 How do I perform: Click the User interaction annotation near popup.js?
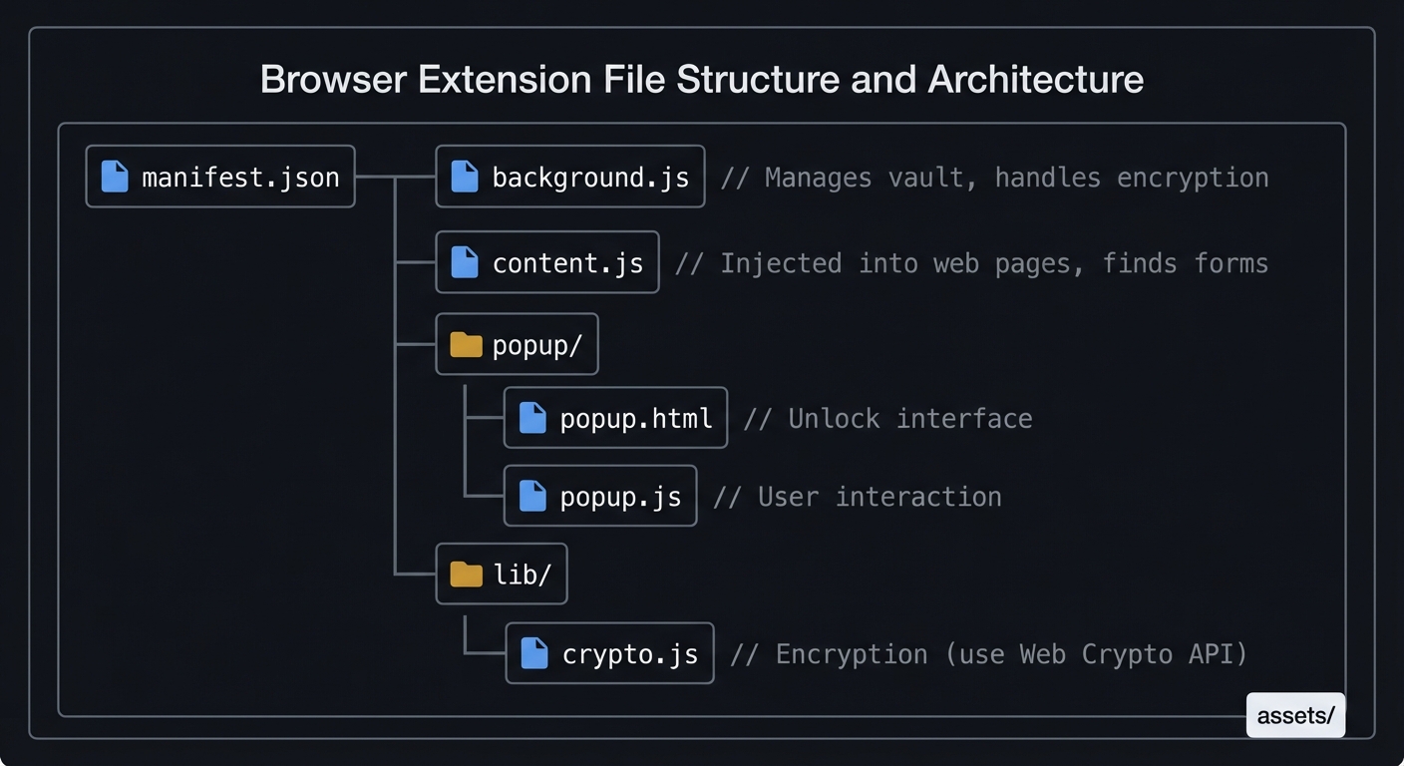(x=857, y=496)
